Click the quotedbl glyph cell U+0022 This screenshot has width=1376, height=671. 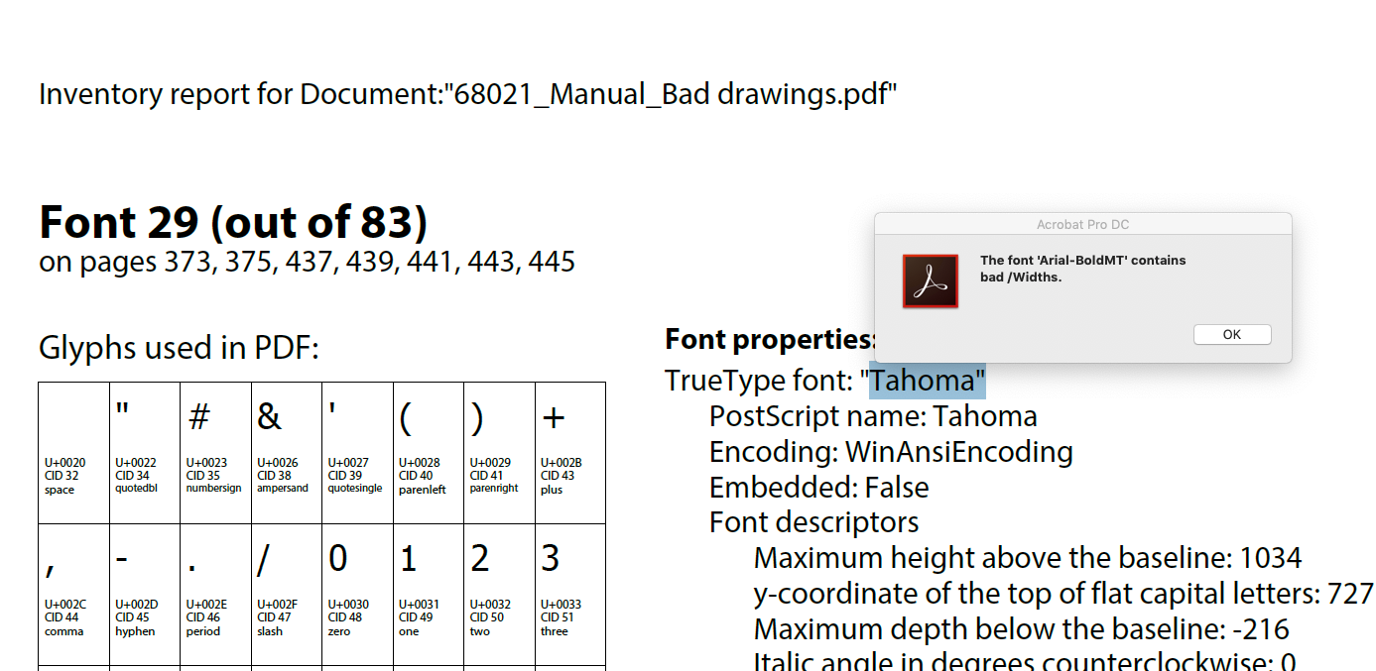[x=145, y=453]
